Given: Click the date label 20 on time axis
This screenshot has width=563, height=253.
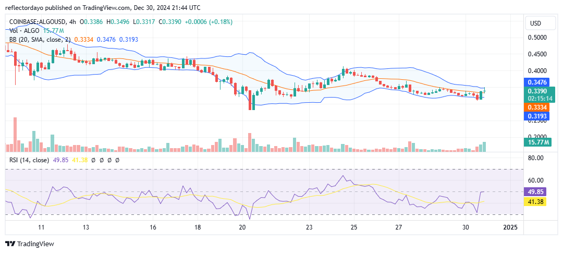Looking at the screenshot, I should click(x=242, y=227).
